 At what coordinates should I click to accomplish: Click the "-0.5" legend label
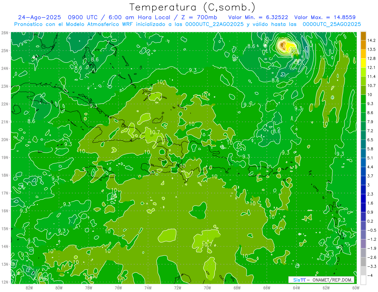pyautogui.click(x=371, y=230)
